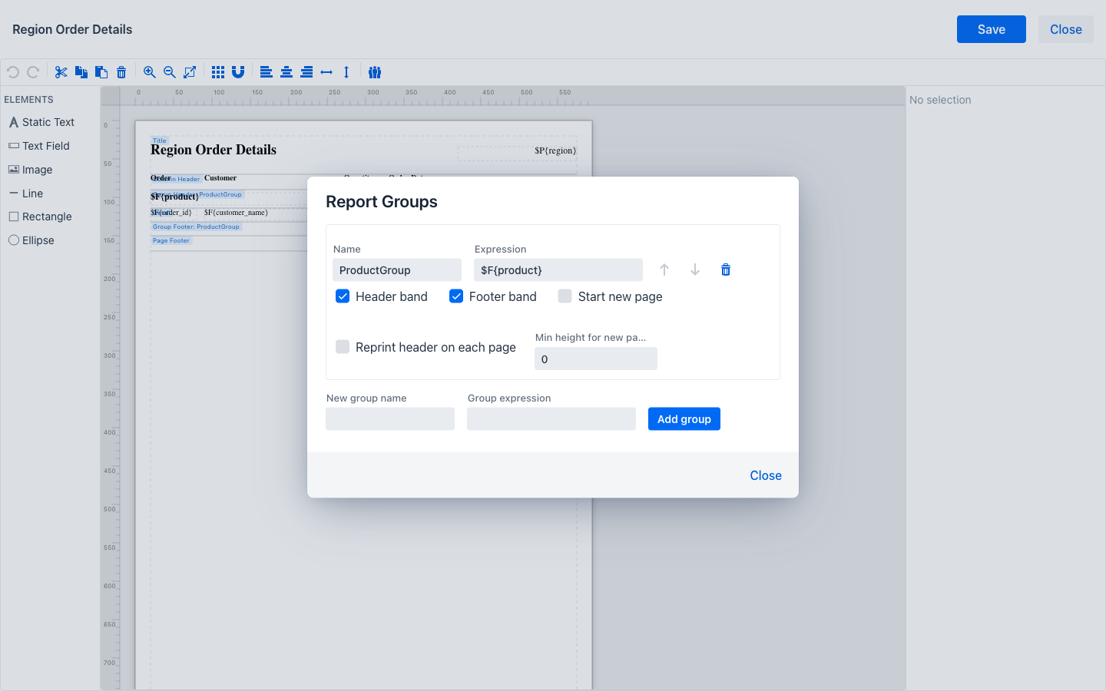Select the Line element
This screenshot has width=1106, height=691.
[x=26, y=193]
